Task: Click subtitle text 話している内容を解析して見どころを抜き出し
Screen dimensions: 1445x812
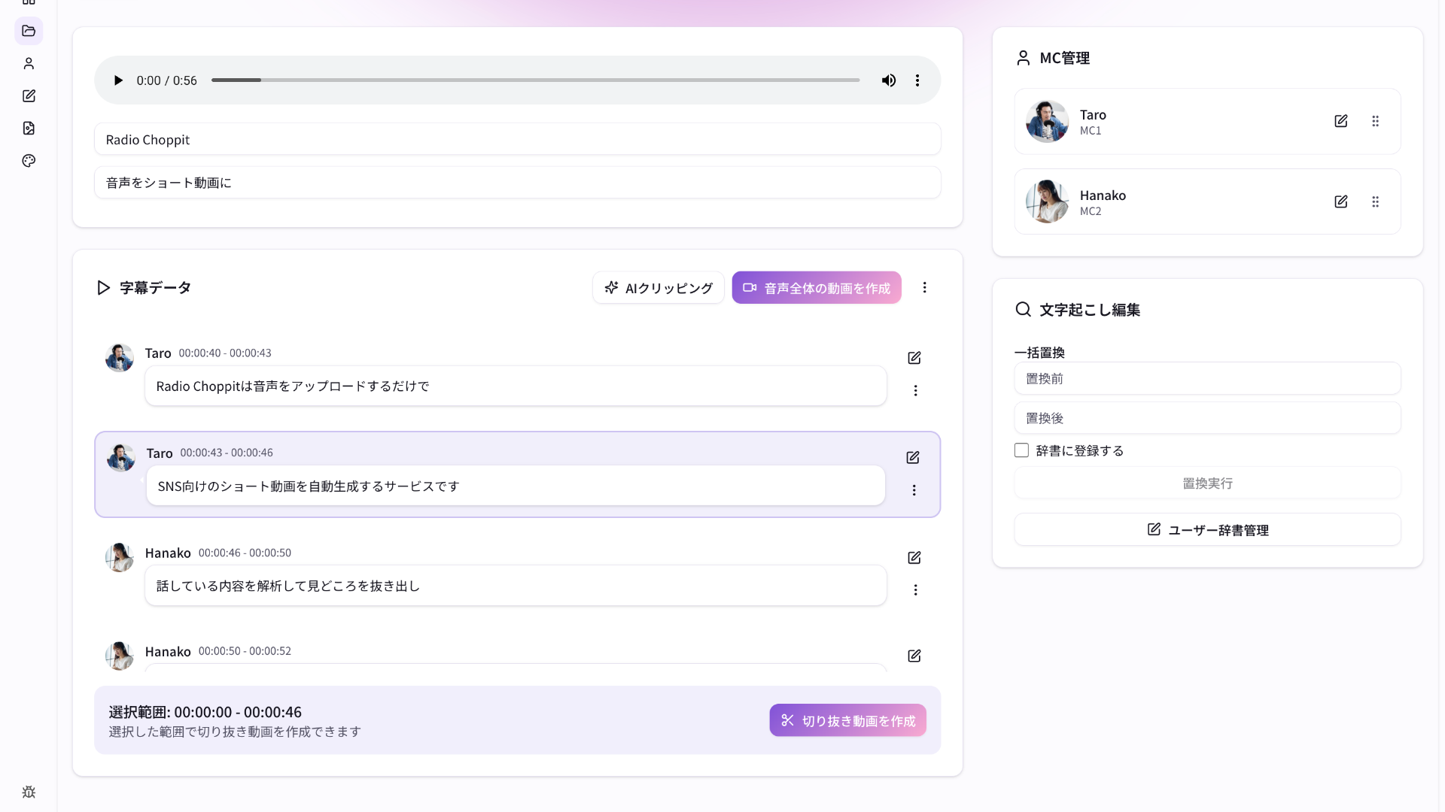Action: click(288, 586)
